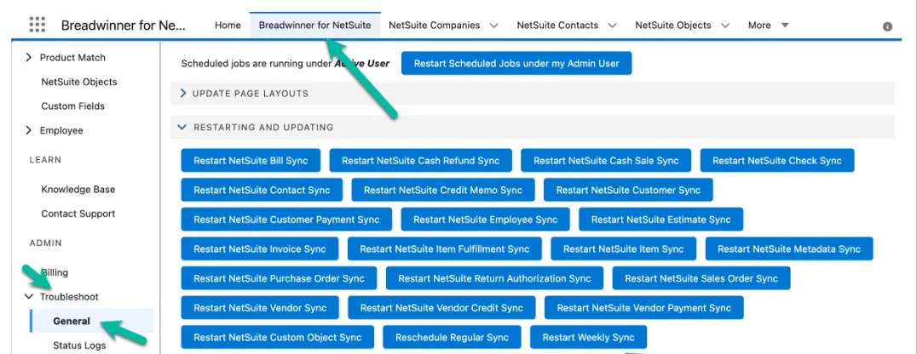The width and height of the screenshot is (917, 354).
Task: Click Restart NetSuite Customer Sync
Action: [628, 190]
